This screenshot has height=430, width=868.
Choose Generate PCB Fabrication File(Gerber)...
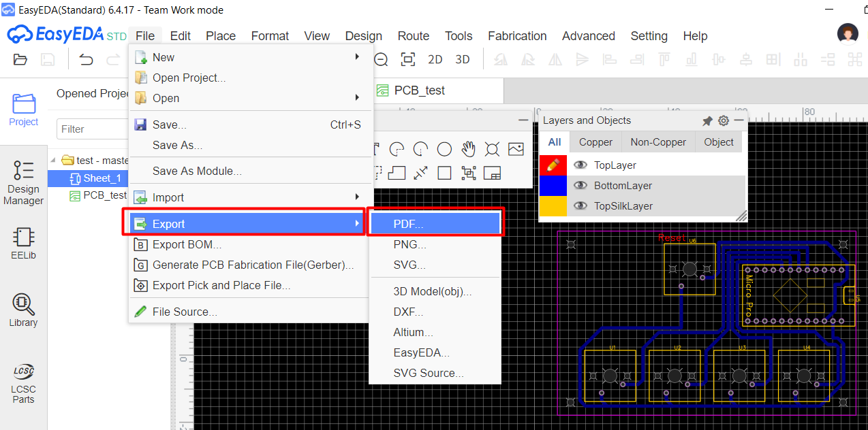pos(247,265)
